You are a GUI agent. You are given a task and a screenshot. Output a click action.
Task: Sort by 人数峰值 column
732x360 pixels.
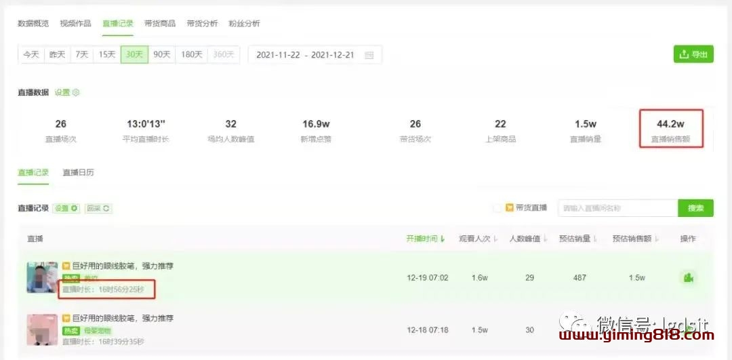528,239
